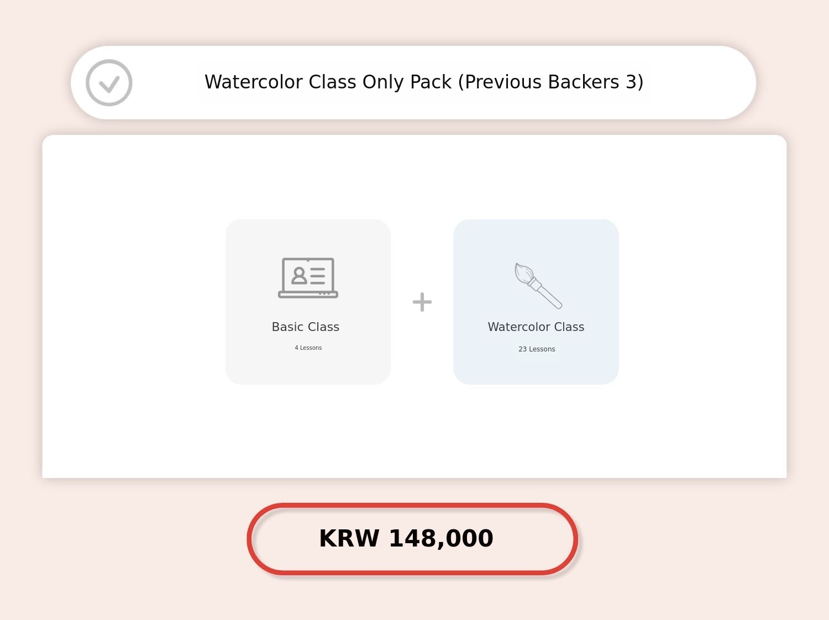Click the "Watercolor Class" label
This screenshot has height=620, width=829.
click(x=536, y=327)
